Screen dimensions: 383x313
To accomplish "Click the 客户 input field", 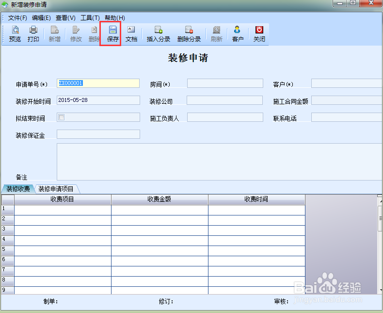I will click(347, 83).
